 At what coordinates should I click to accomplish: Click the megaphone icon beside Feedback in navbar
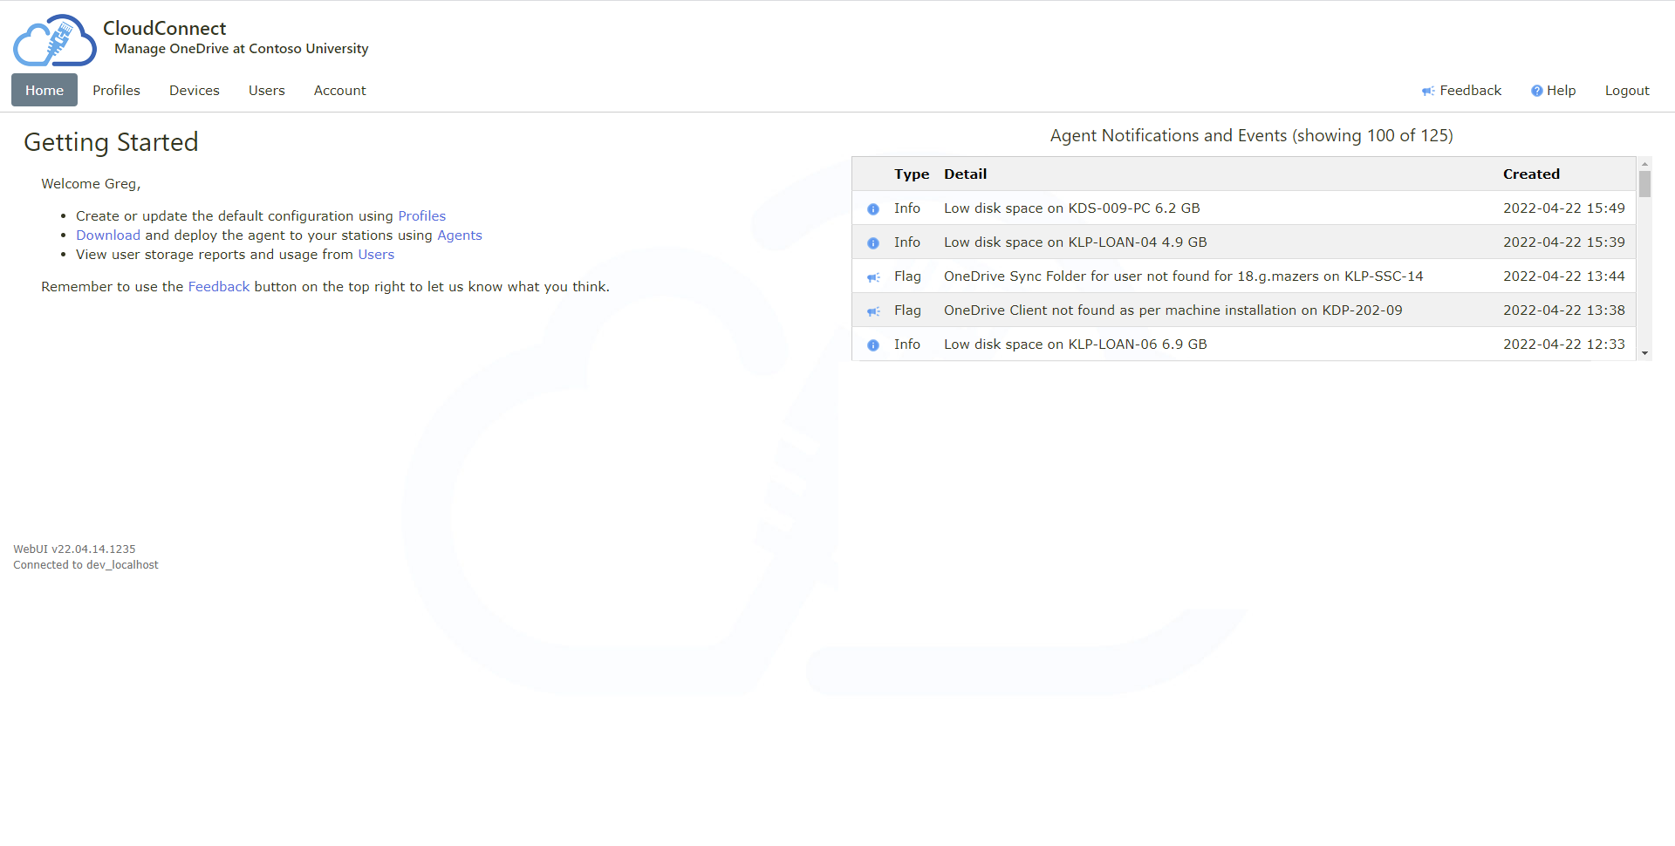pos(1427,91)
